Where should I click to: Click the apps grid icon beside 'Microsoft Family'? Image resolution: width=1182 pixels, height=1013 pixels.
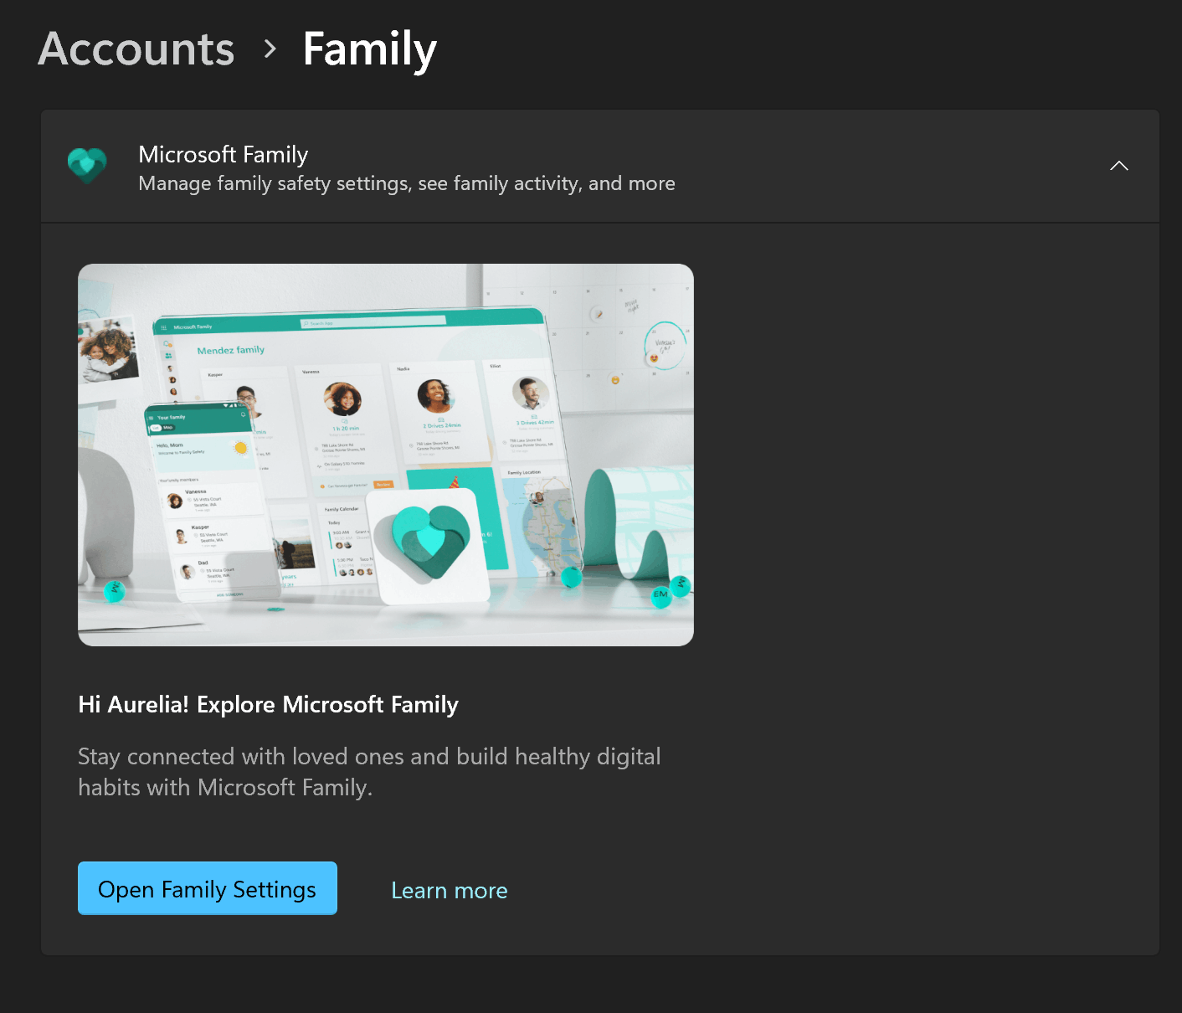tap(164, 327)
